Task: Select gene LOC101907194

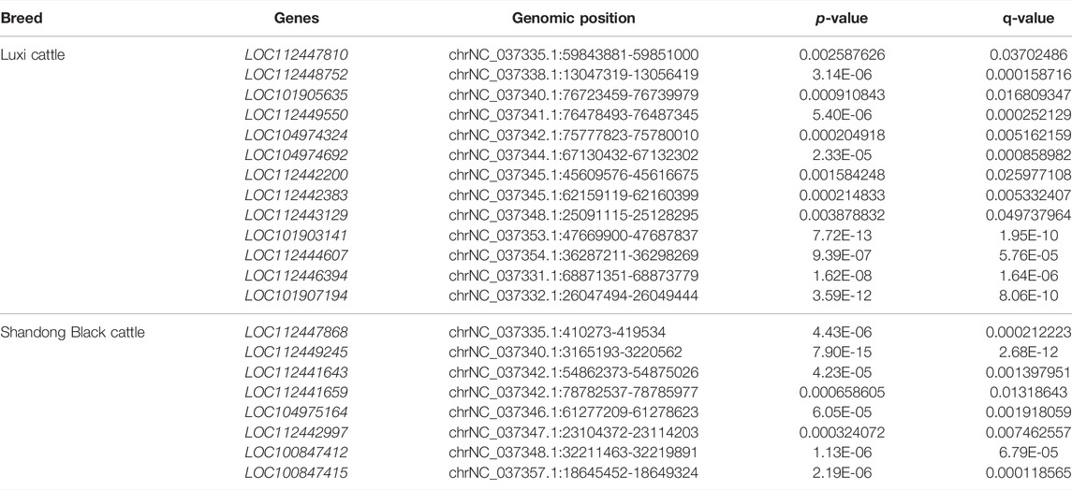Action: tap(296, 295)
